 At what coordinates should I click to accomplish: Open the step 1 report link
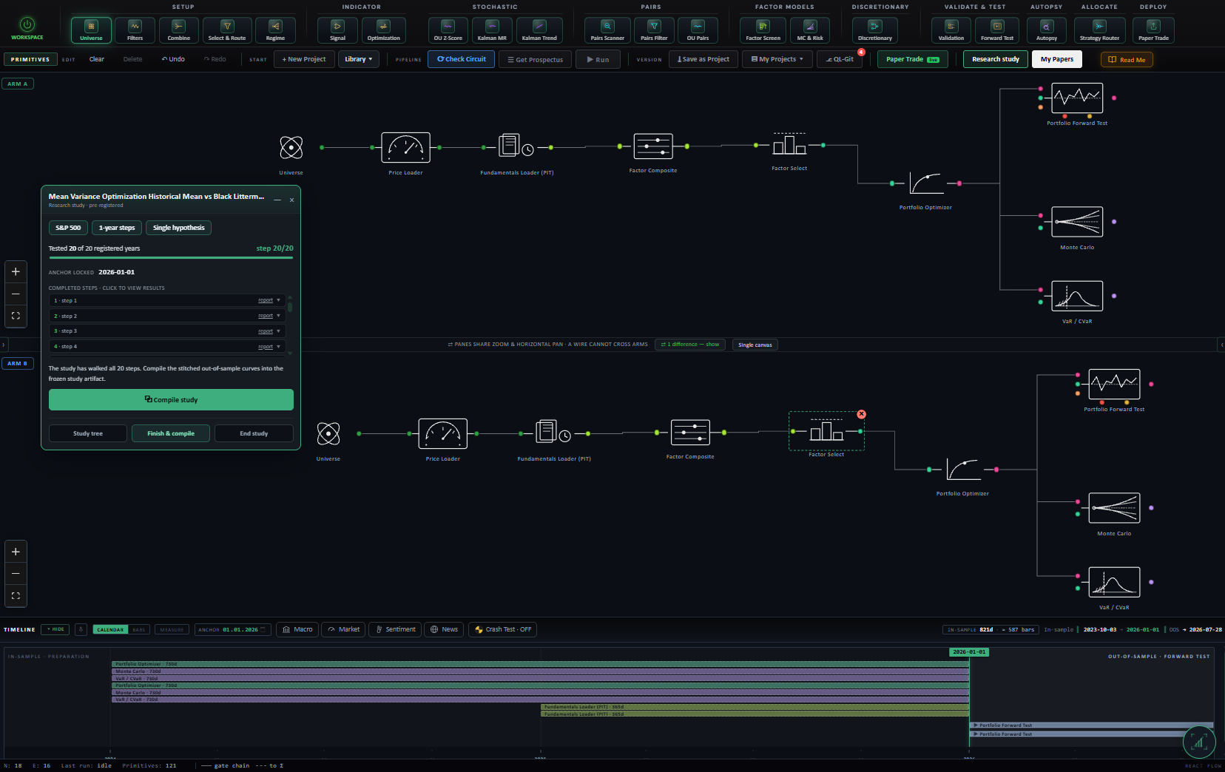pos(266,300)
